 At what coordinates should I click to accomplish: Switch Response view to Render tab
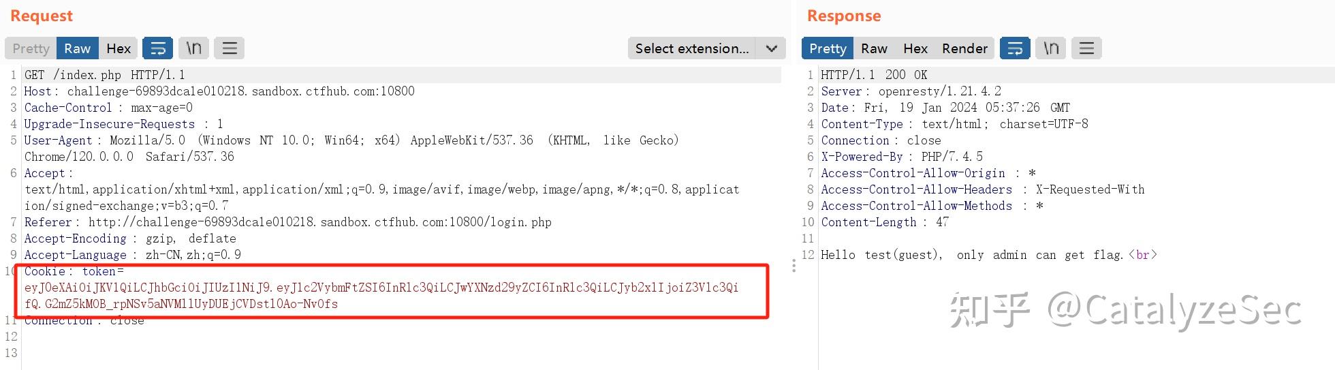click(x=964, y=48)
